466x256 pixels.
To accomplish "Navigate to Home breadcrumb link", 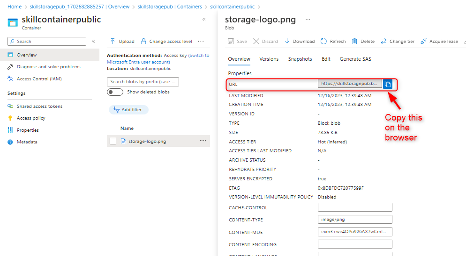I will click(15, 7).
